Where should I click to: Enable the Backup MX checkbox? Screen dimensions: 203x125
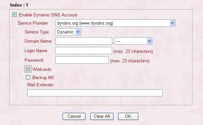(x=28, y=77)
